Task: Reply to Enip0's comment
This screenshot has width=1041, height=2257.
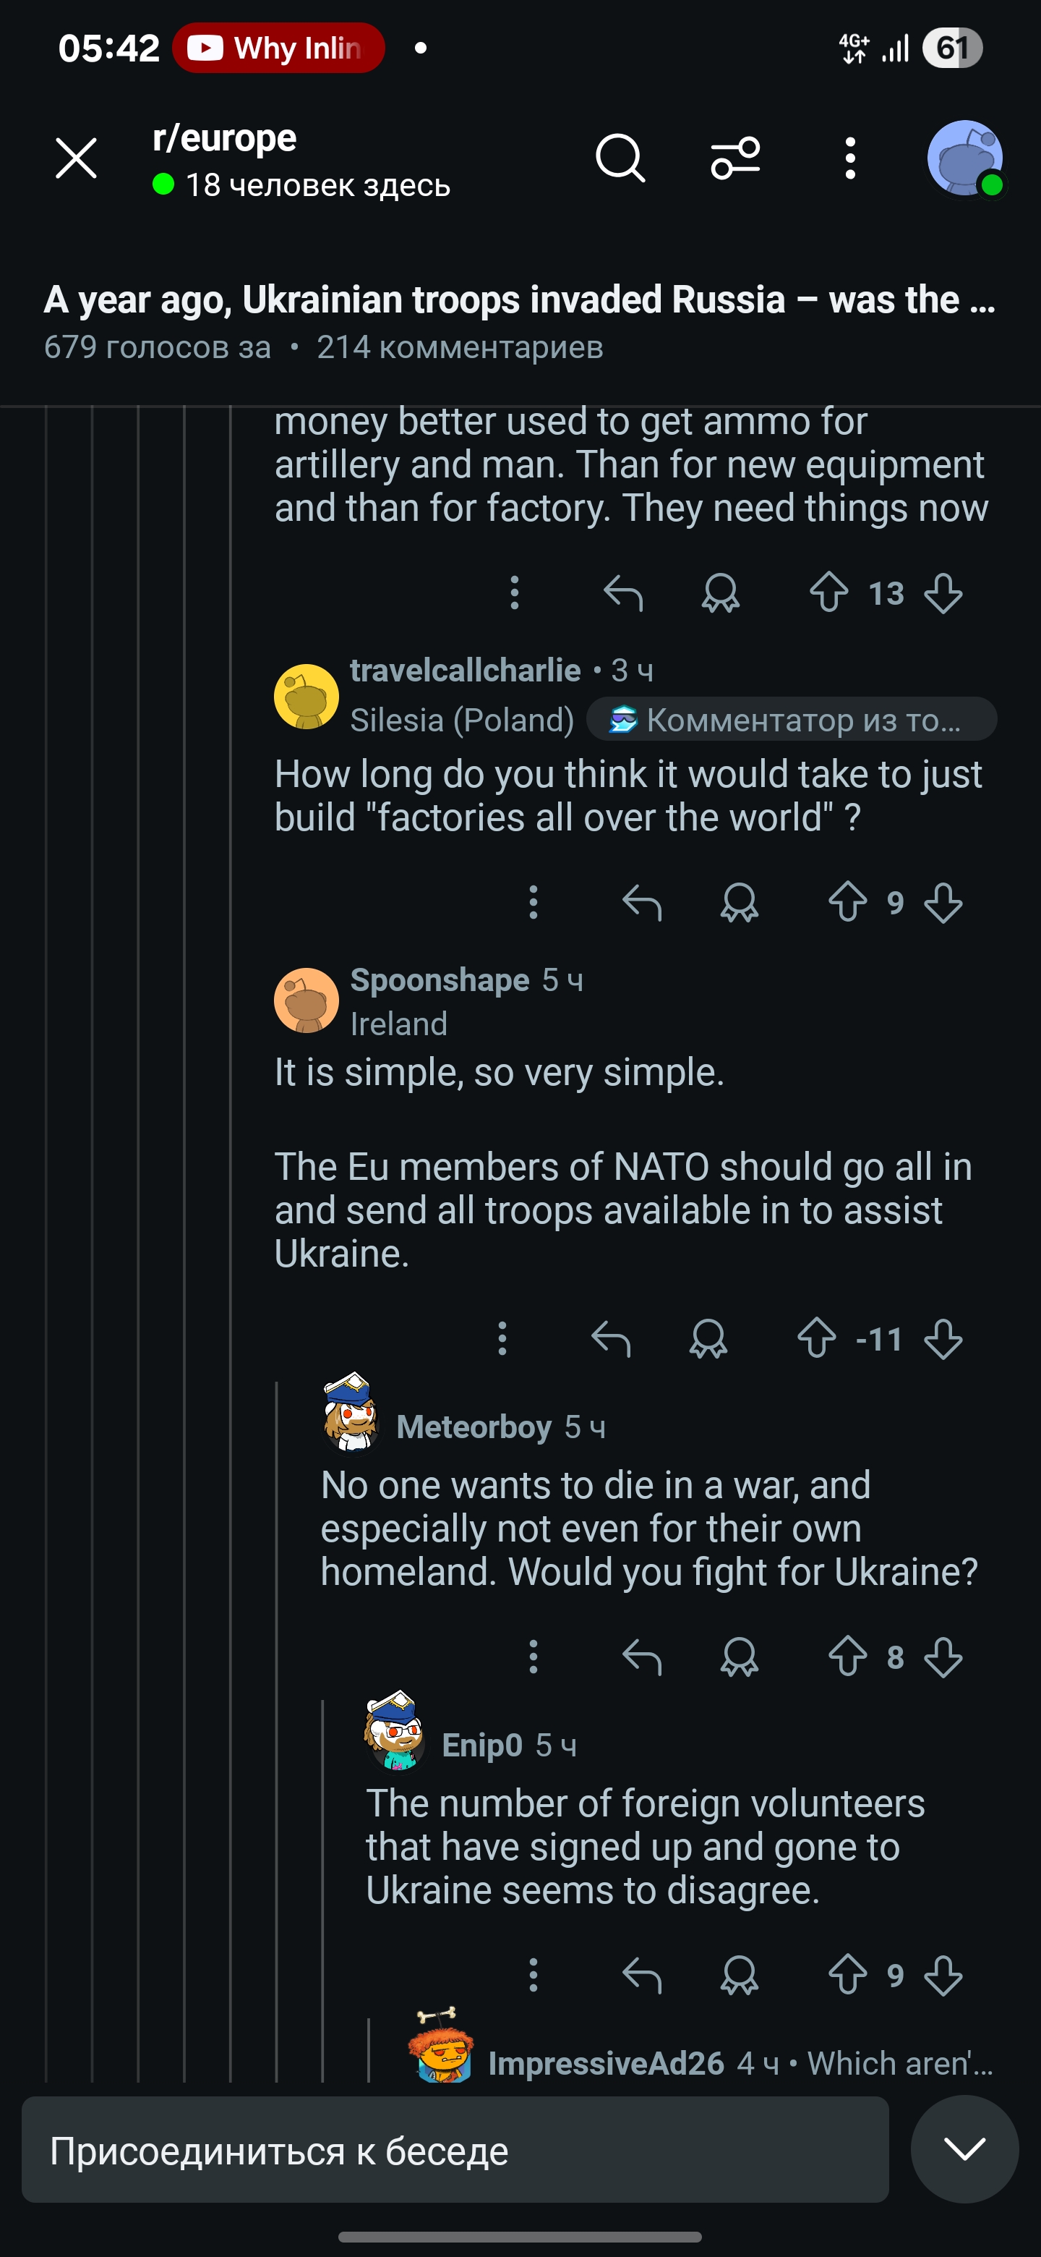Action: [x=642, y=1975]
